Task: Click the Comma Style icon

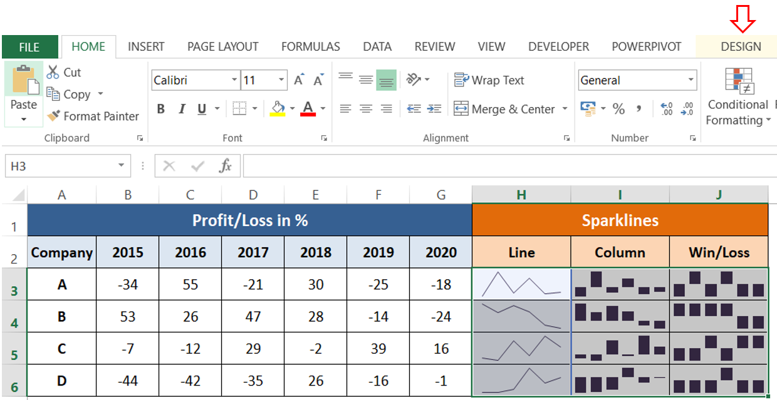Action: (x=639, y=108)
